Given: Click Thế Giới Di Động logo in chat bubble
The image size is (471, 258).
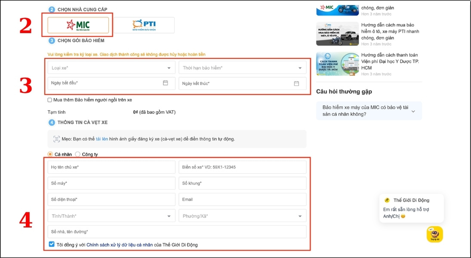Looking at the screenshot, I should [x=387, y=200].
